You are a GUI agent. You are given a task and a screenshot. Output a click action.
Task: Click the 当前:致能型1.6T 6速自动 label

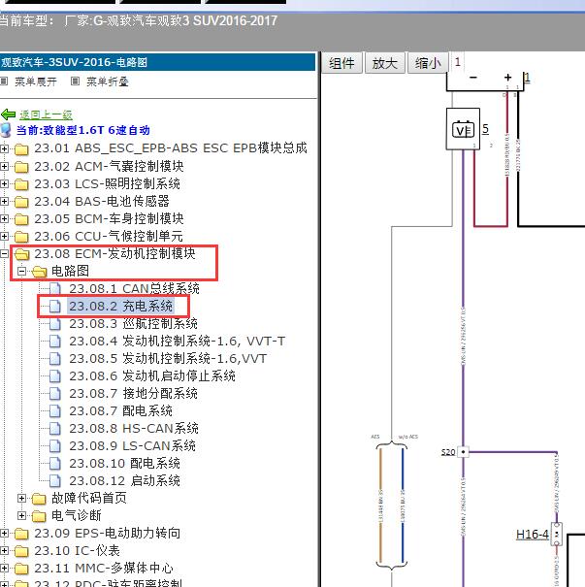click(83, 130)
